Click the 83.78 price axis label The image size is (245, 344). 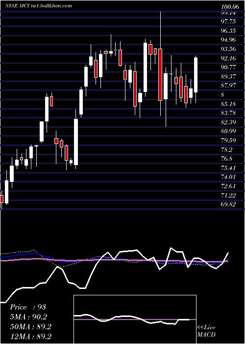coord(229,113)
